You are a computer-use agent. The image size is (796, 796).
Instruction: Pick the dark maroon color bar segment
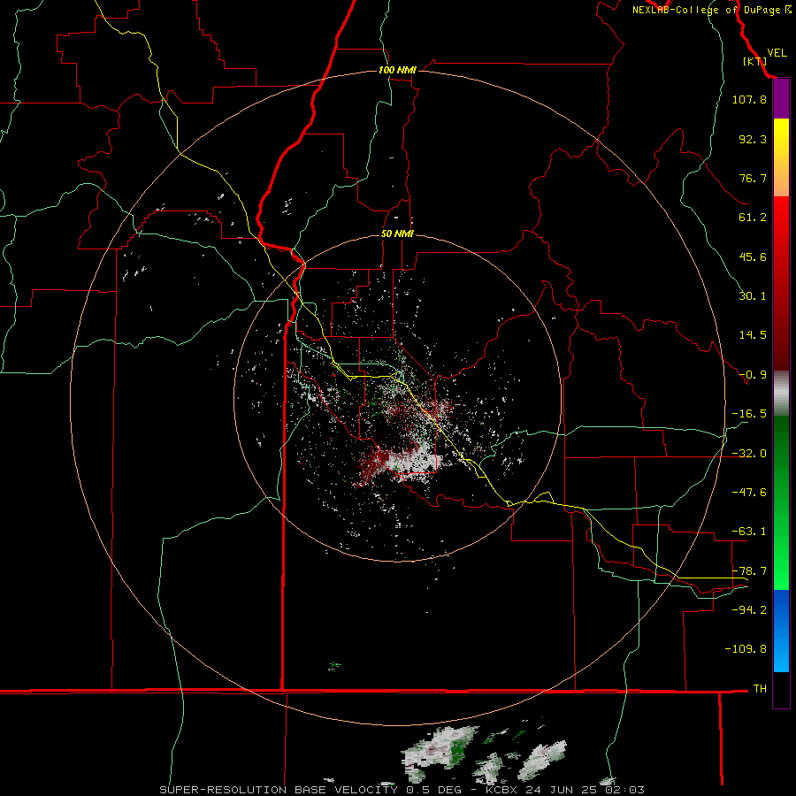pos(781,325)
